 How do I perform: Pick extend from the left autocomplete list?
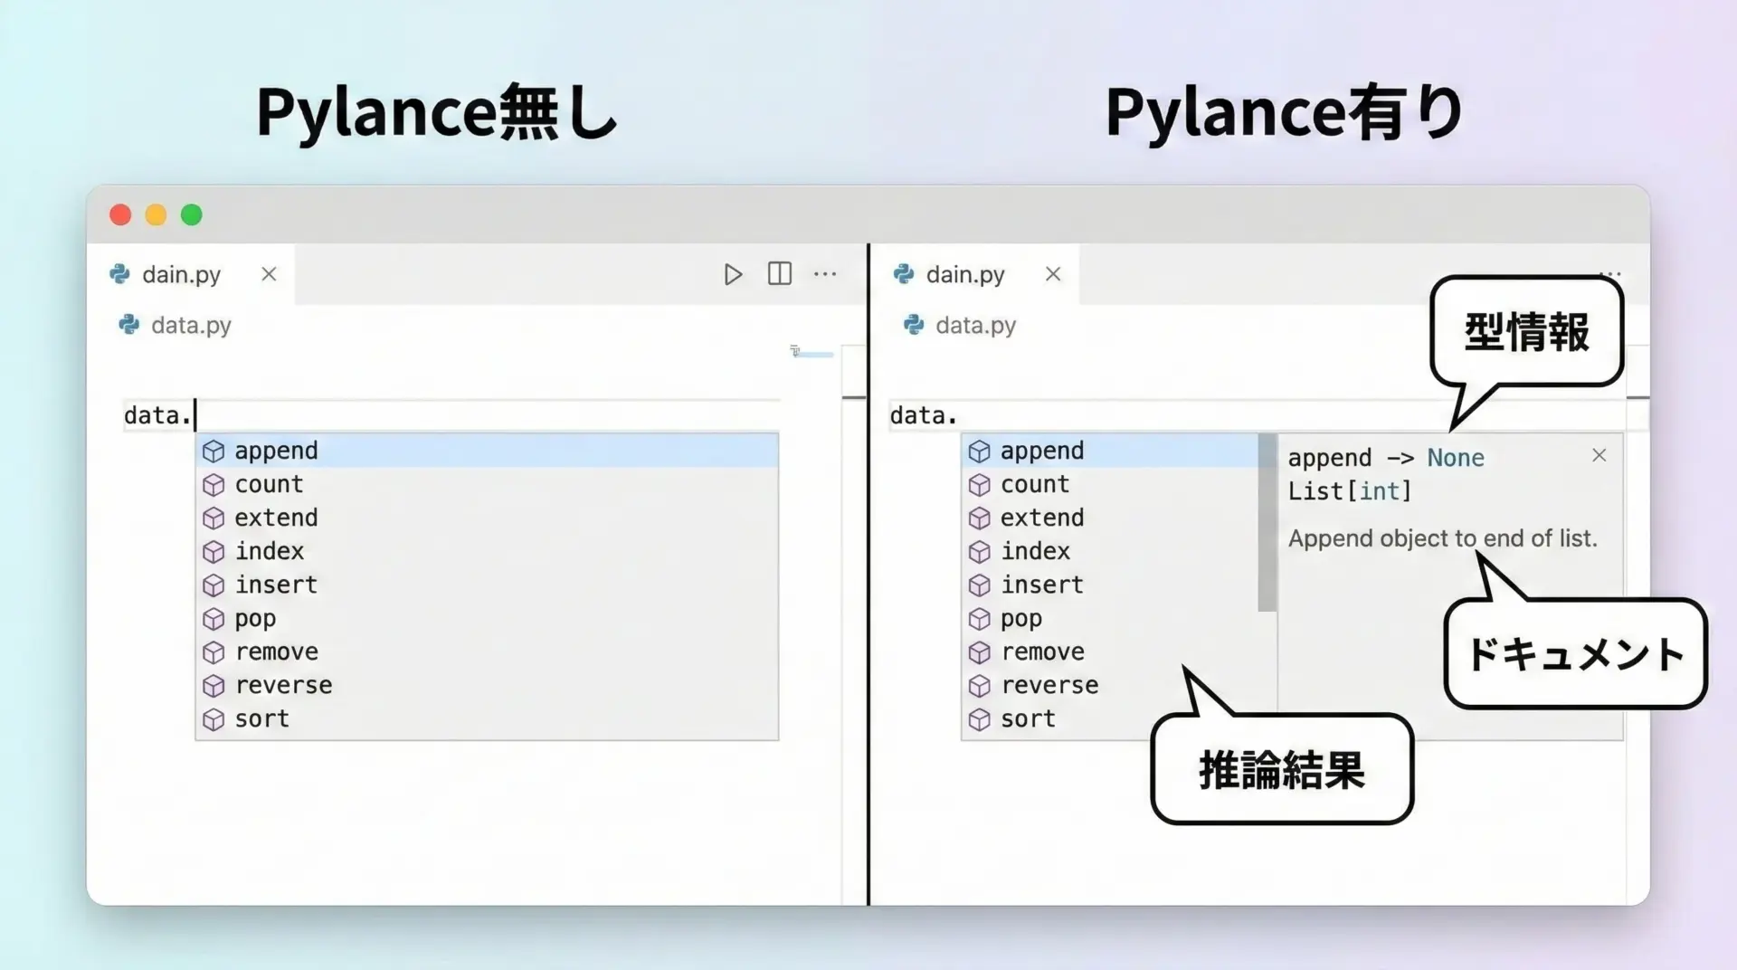(x=276, y=518)
